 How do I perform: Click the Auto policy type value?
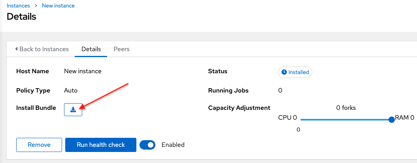coord(71,90)
